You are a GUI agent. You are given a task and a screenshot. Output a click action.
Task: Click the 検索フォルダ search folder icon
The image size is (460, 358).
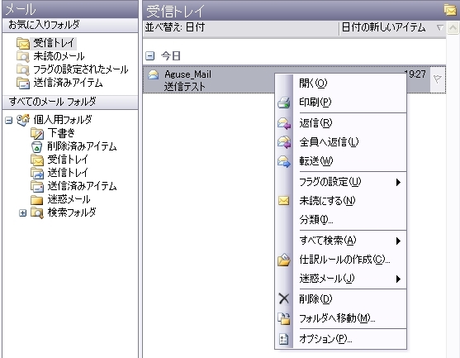[x=37, y=212]
